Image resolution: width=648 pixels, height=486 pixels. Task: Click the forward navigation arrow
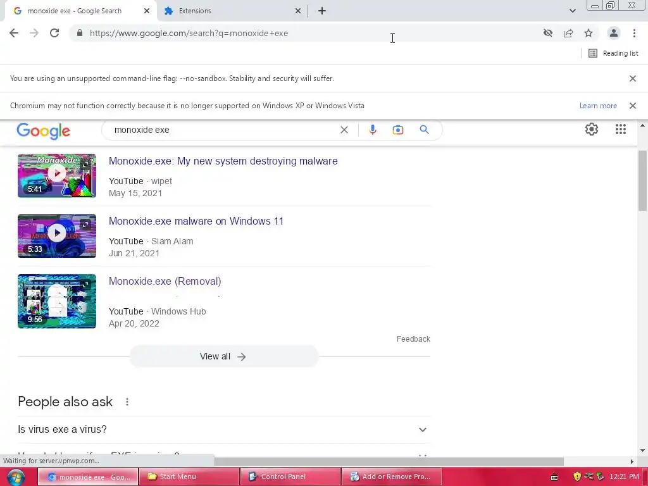click(34, 33)
